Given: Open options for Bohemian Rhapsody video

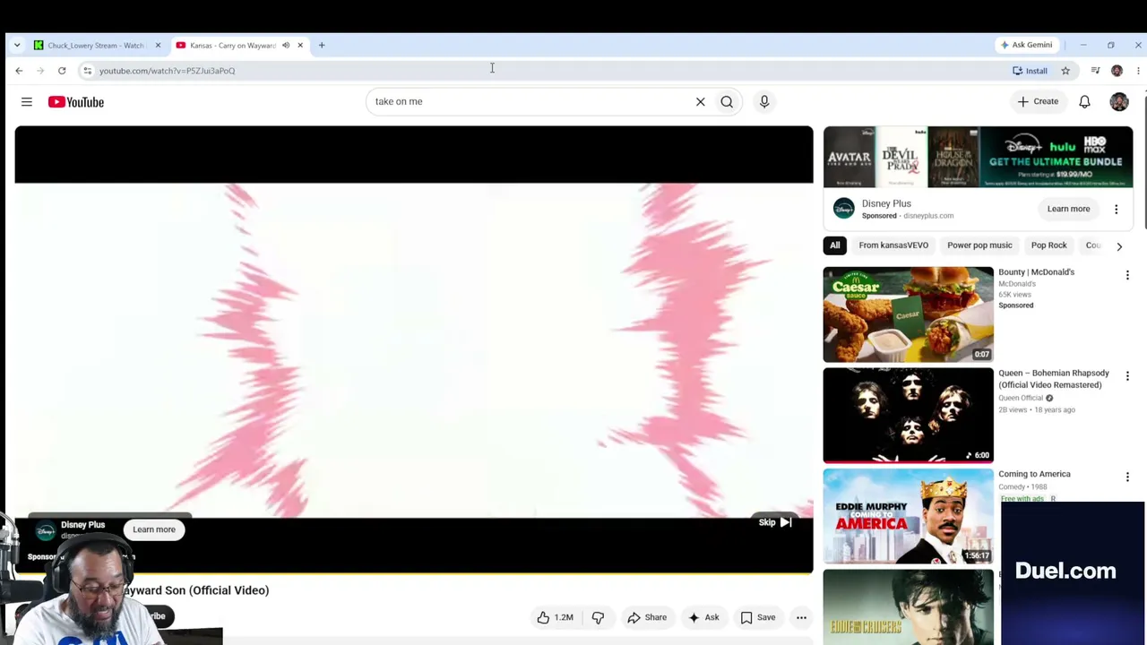Looking at the screenshot, I should (x=1127, y=376).
